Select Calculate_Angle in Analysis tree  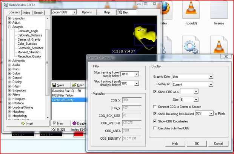28,31
